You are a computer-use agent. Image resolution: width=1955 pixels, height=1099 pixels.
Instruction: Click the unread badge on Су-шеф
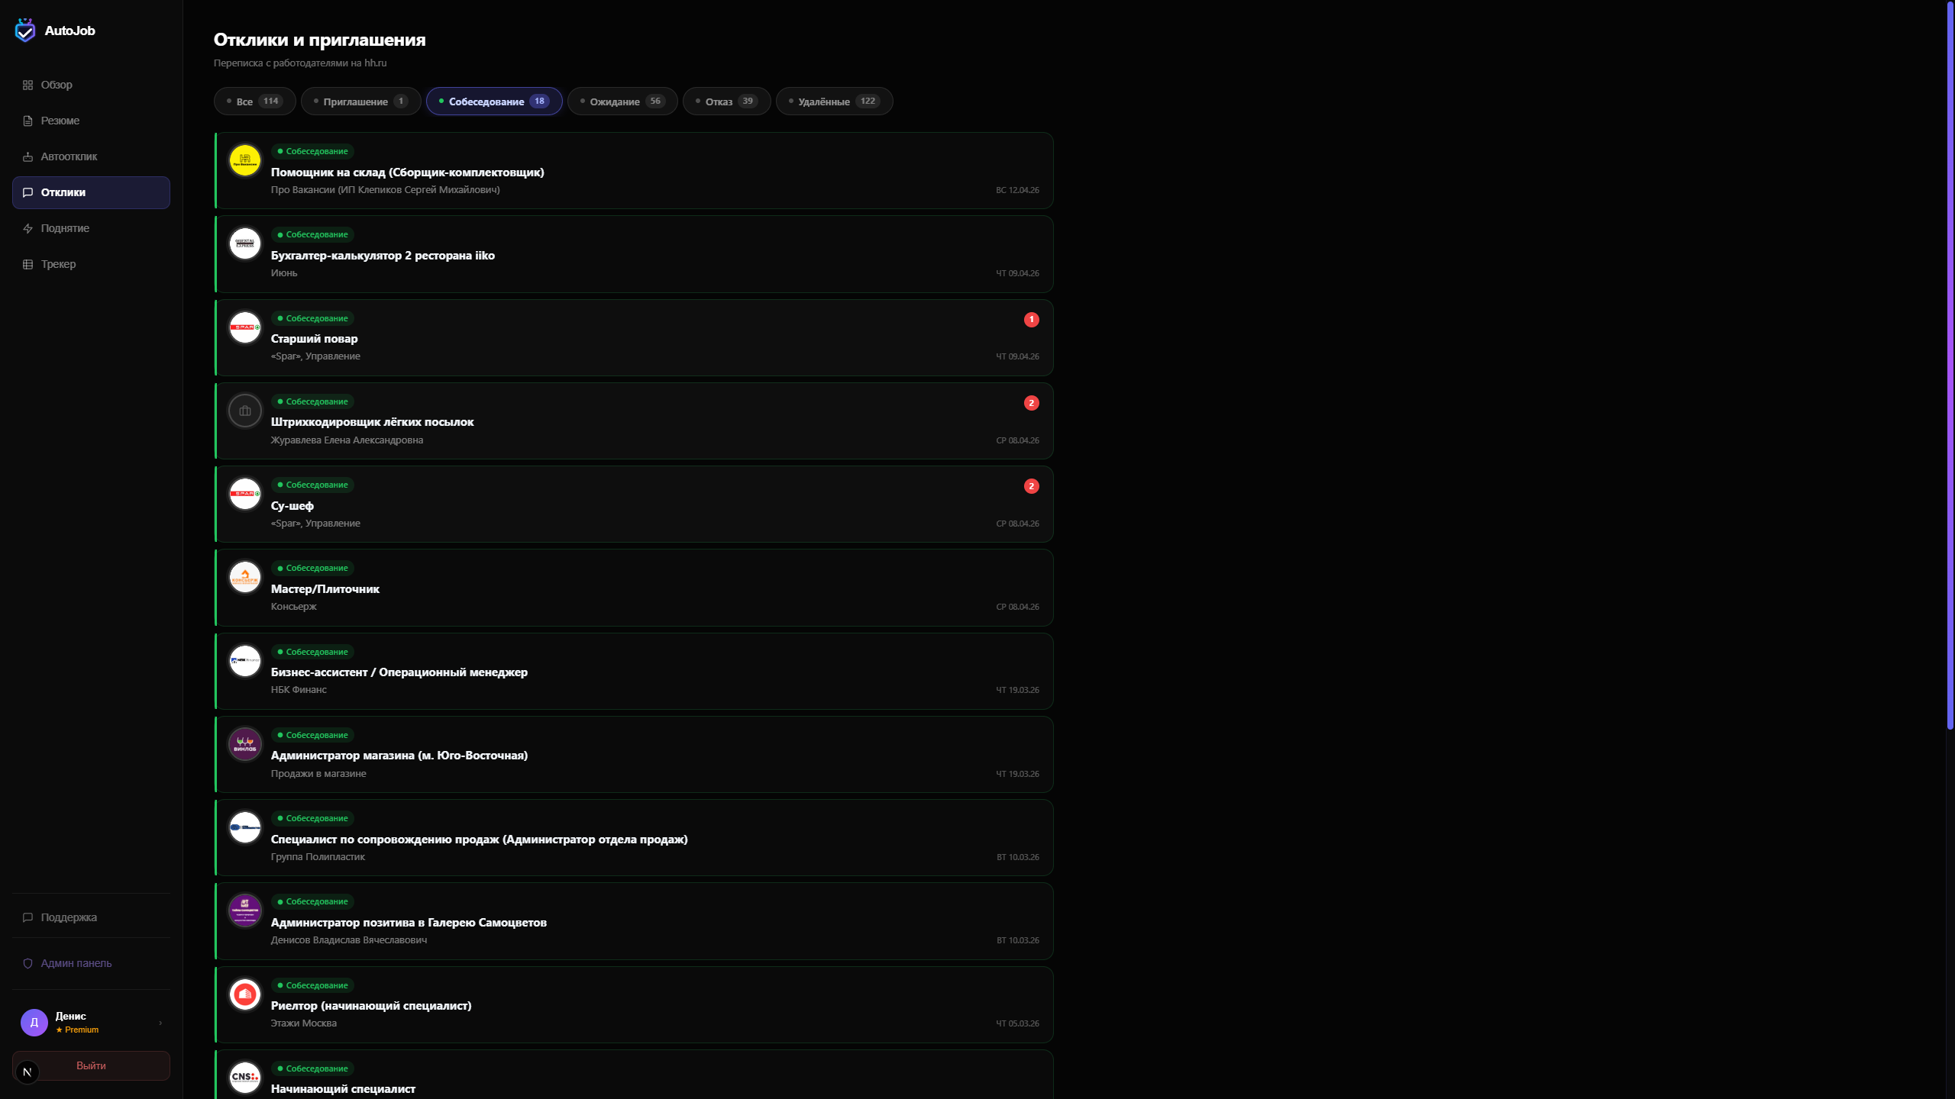(x=1031, y=486)
